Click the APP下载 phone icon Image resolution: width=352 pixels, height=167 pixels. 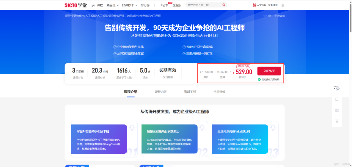point(254,5)
